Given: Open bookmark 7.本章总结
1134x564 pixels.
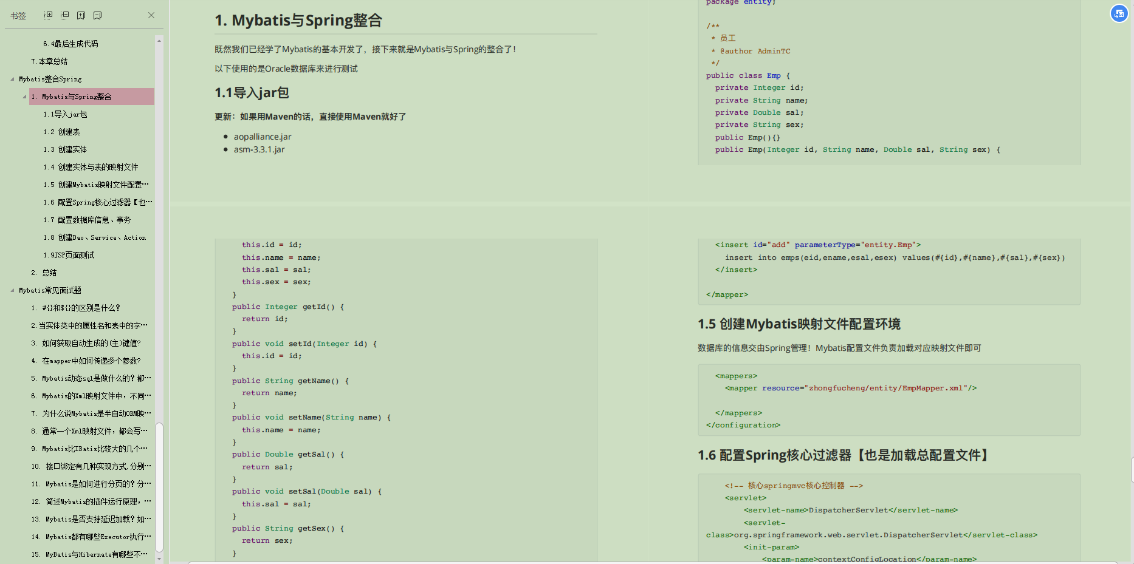Looking at the screenshot, I should point(49,61).
